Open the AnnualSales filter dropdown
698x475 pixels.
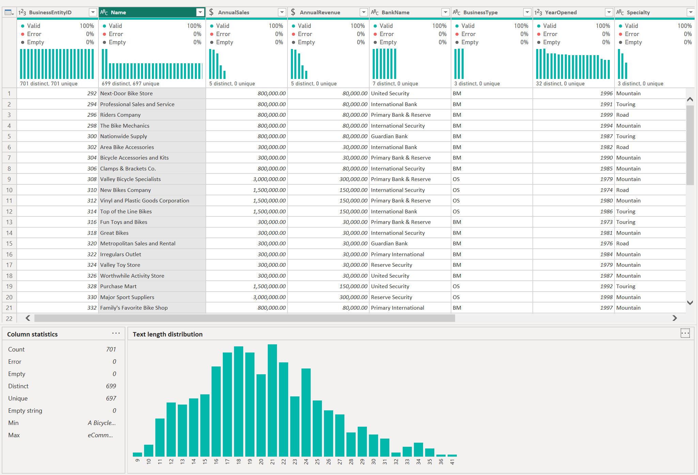(282, 13)
